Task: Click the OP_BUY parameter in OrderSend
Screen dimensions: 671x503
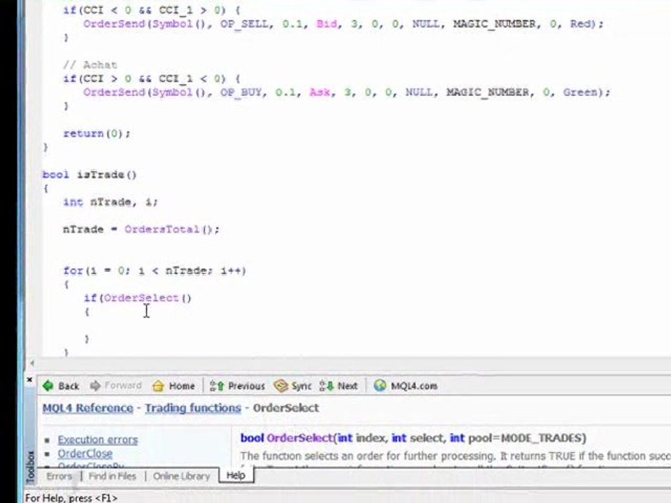Action: tap(241, 92)
